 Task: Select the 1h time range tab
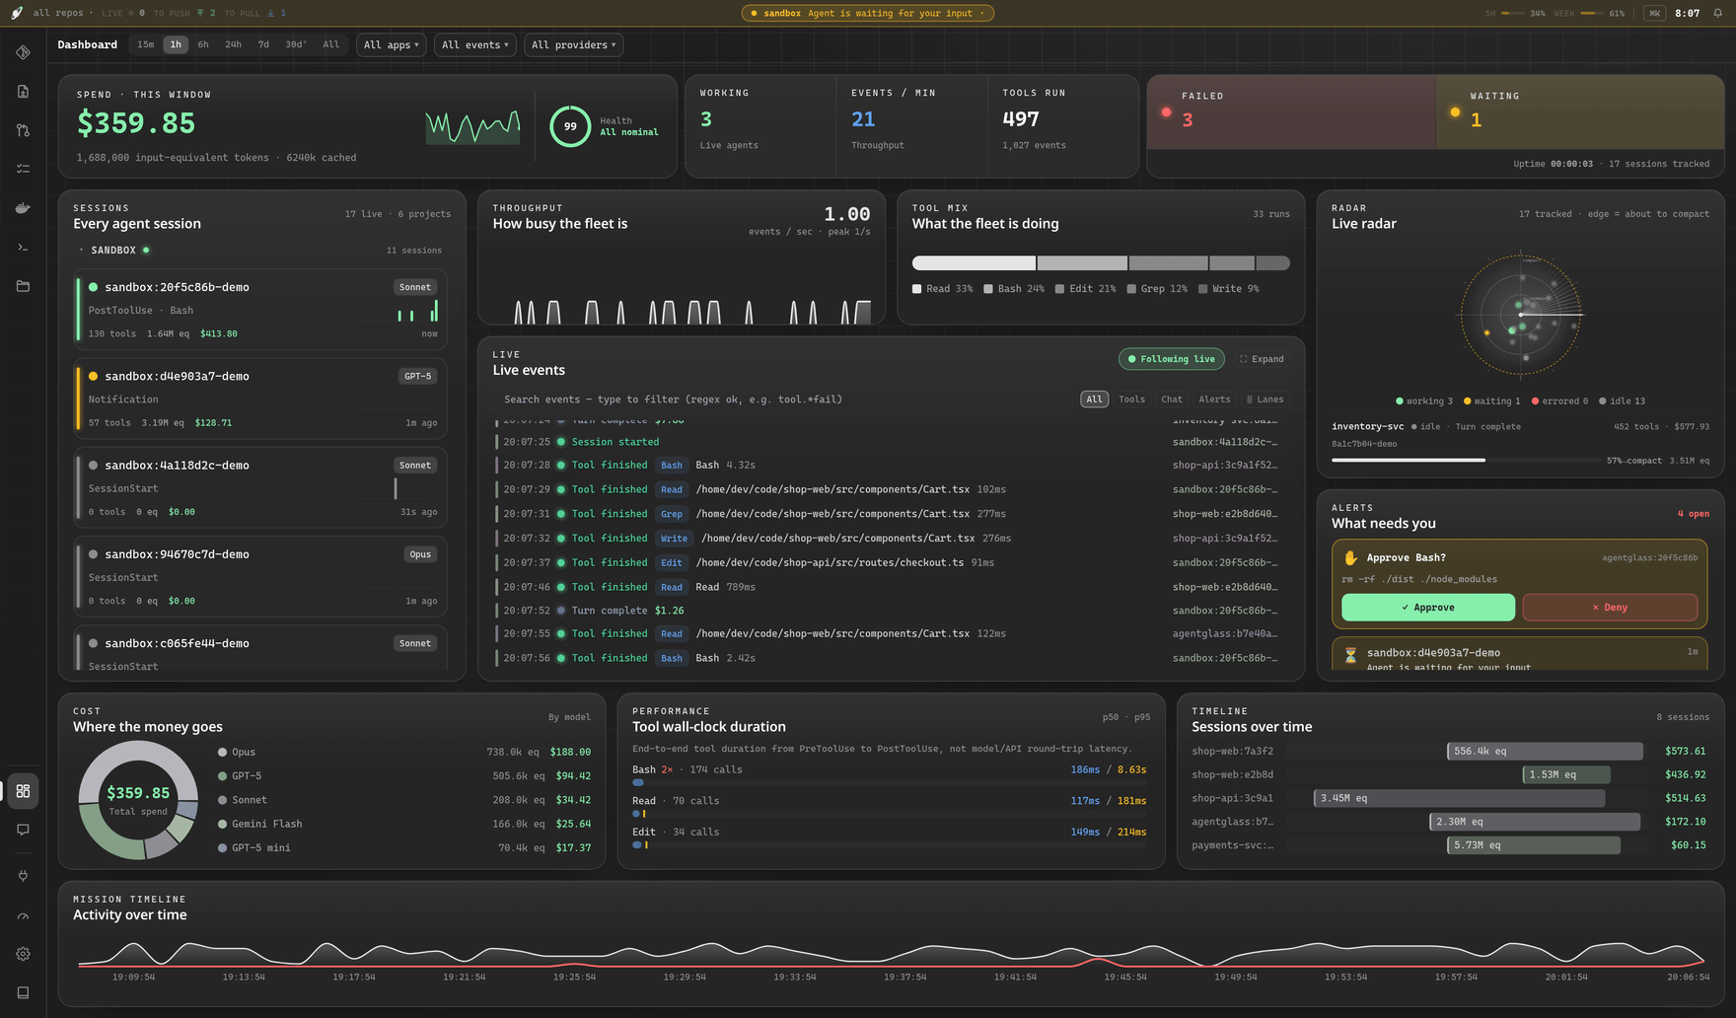[x=176, y=44]
